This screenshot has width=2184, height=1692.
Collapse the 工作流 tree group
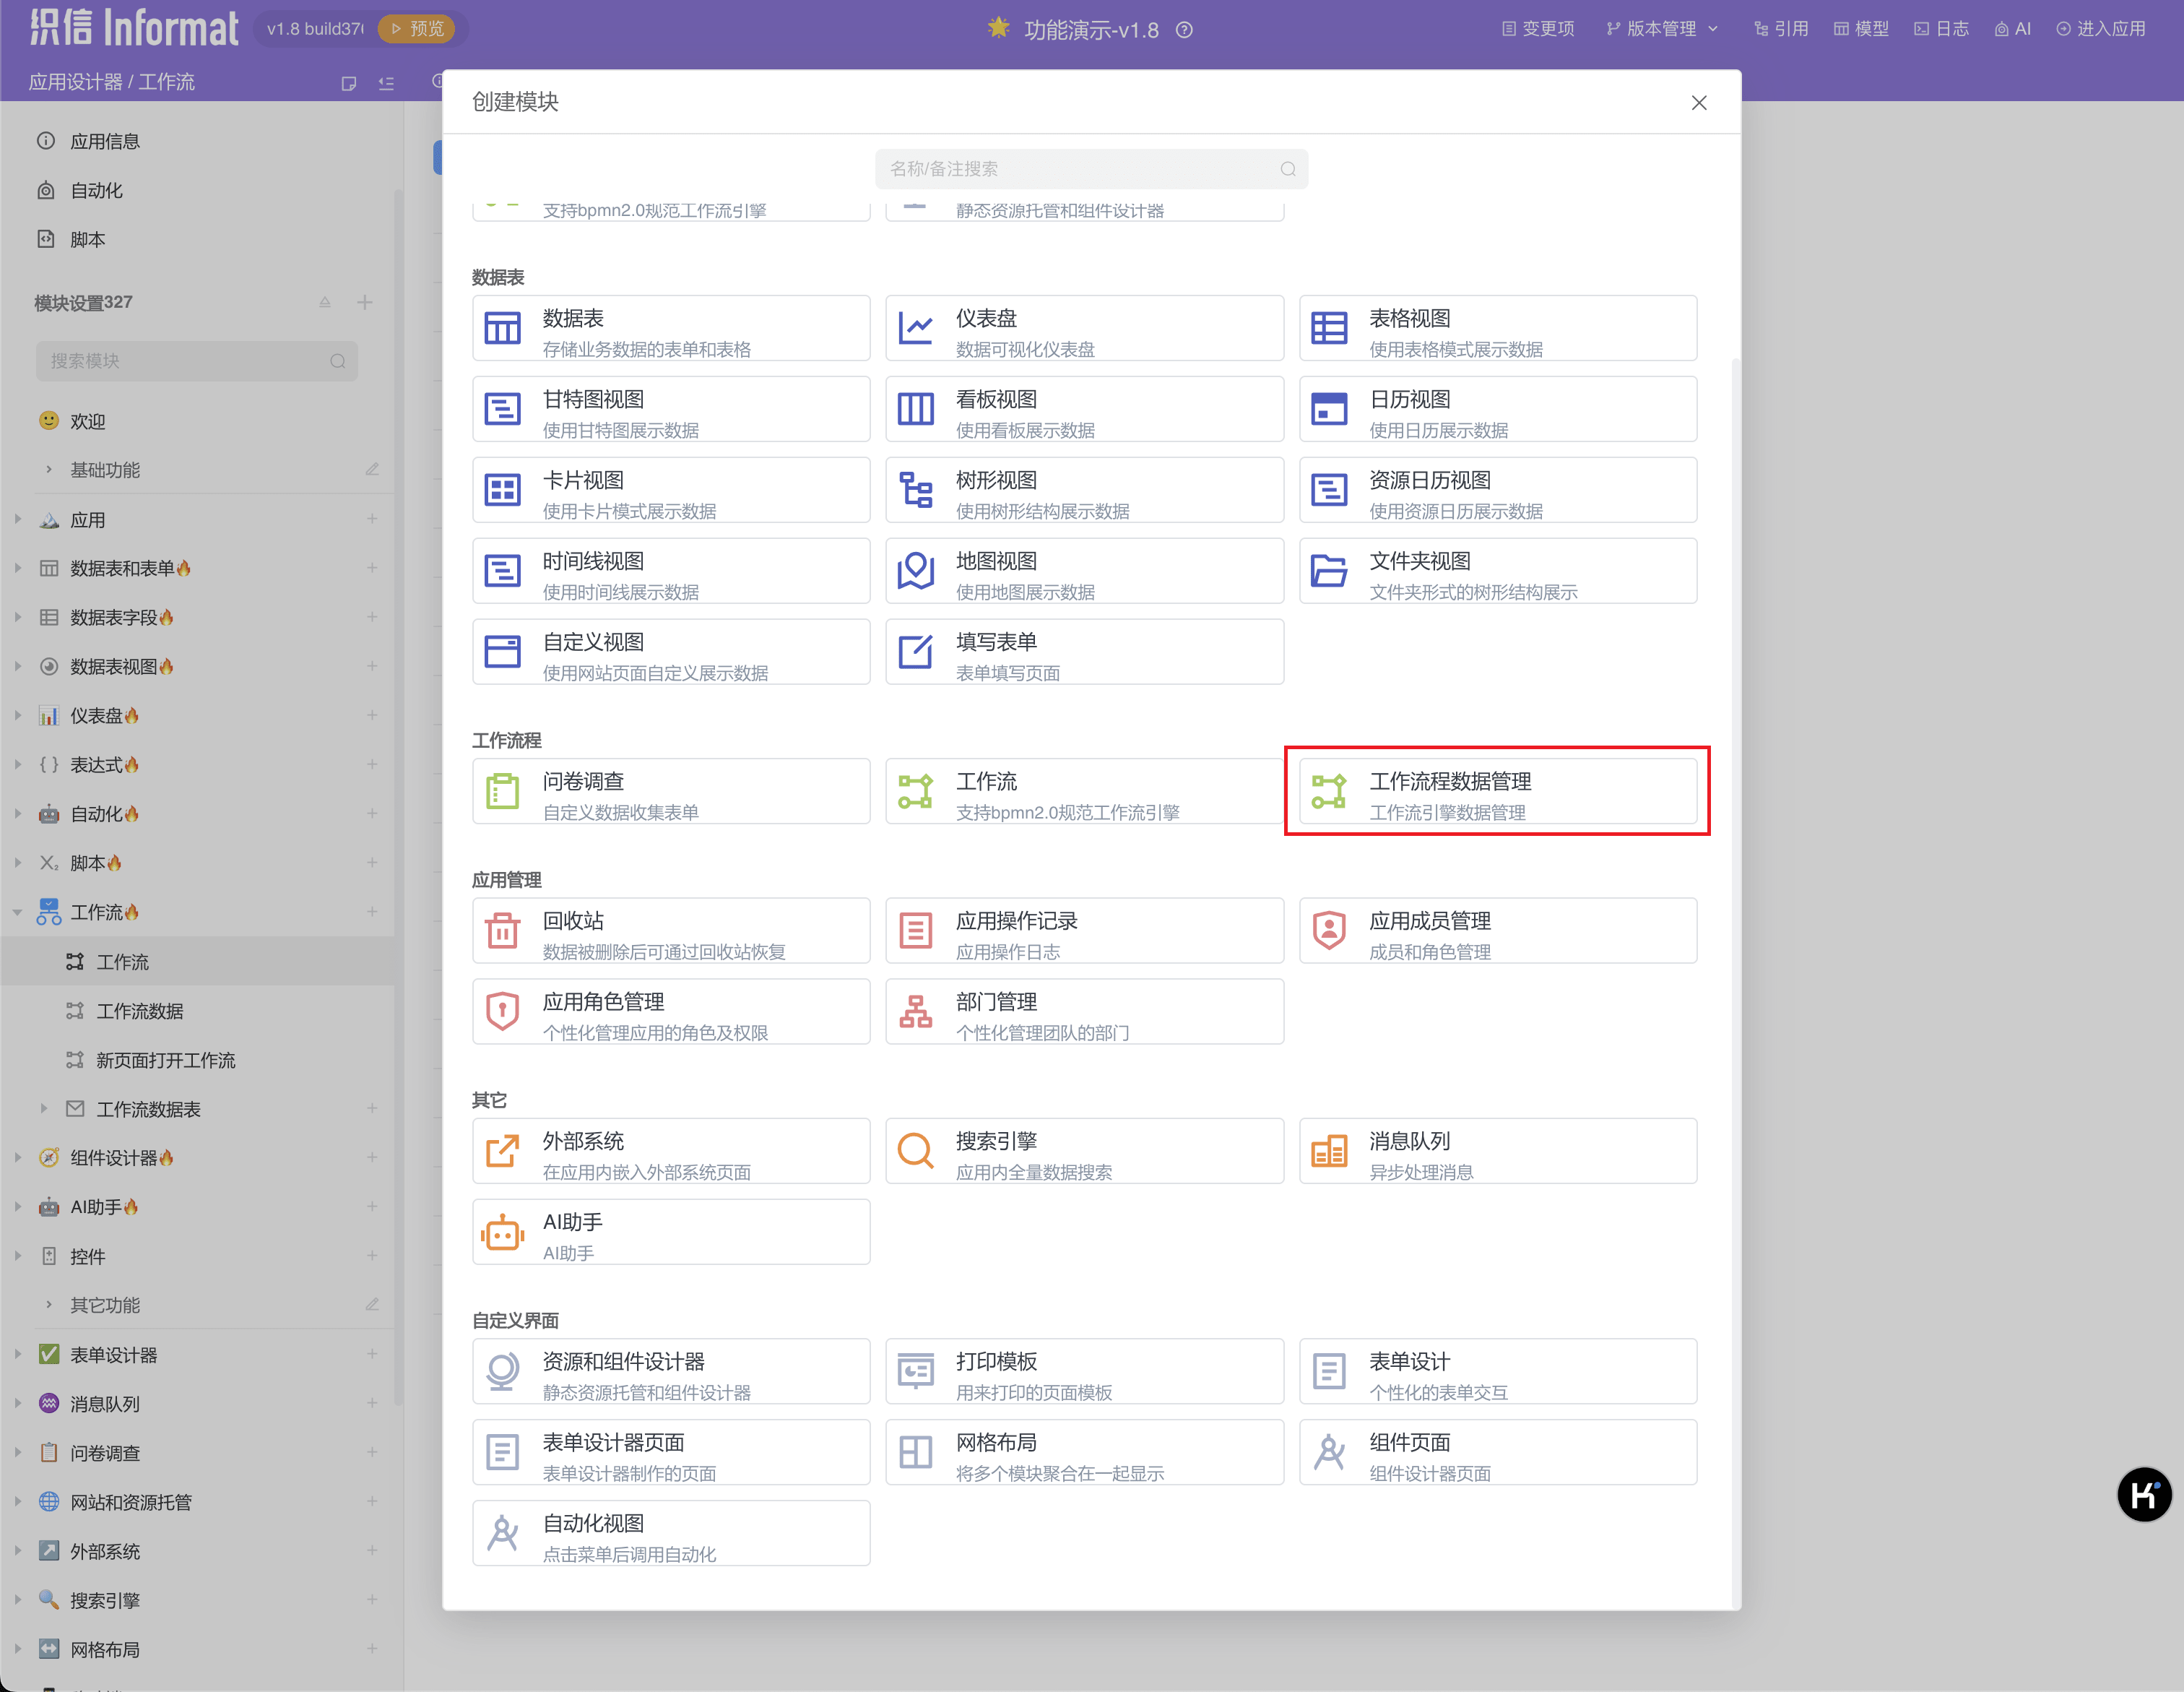pos(18,912)
